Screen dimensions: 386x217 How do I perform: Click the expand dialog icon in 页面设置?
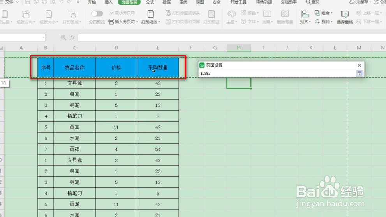point(360,73)
